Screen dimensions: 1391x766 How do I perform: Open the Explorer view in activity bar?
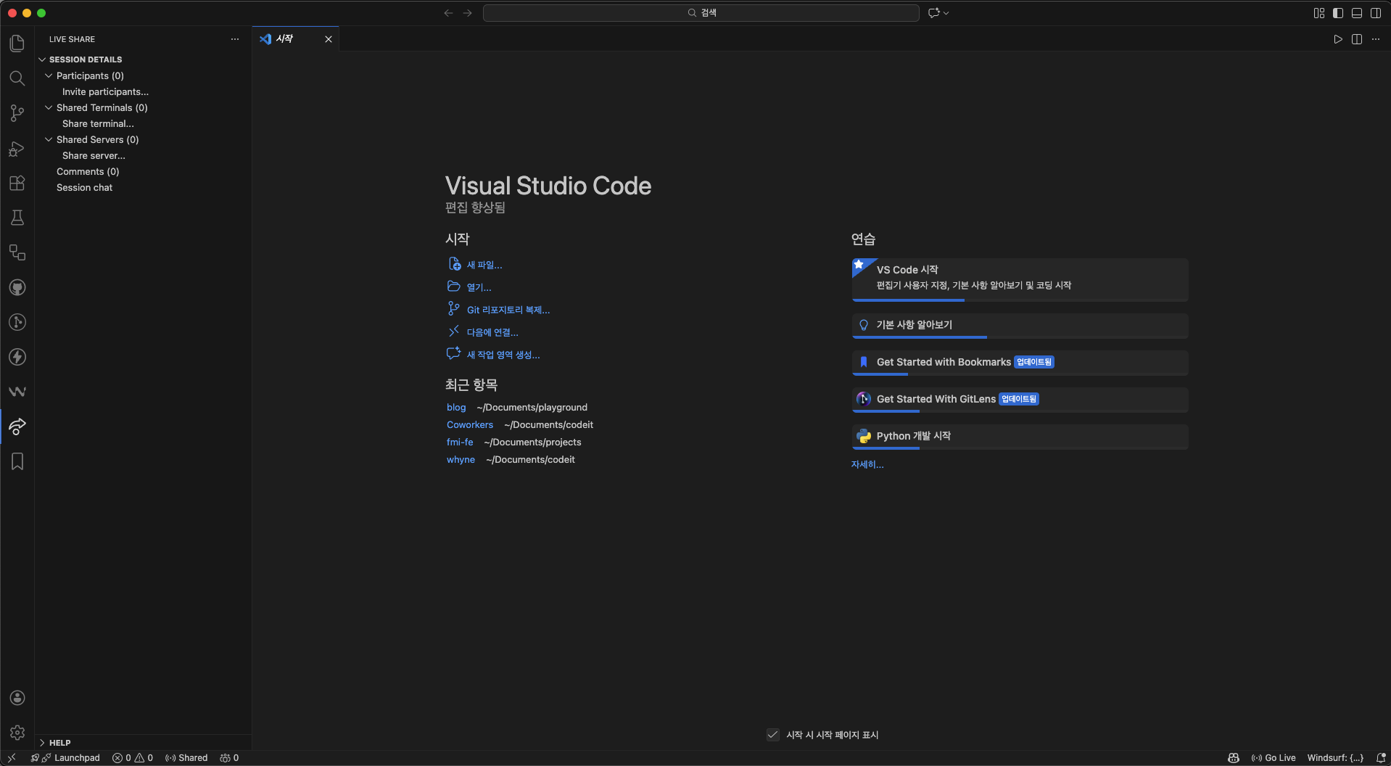pos(17,44)
